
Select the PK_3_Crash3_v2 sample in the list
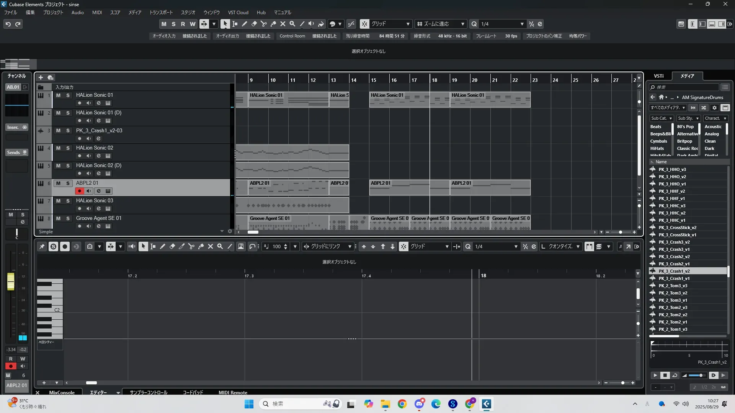point(674,242)
